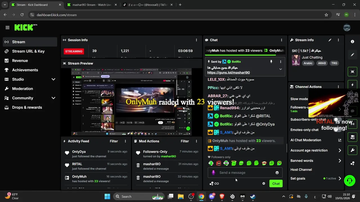Click the TRG stream tag
This screenshot has width=360, height=202.
click(x=334, y=63)
